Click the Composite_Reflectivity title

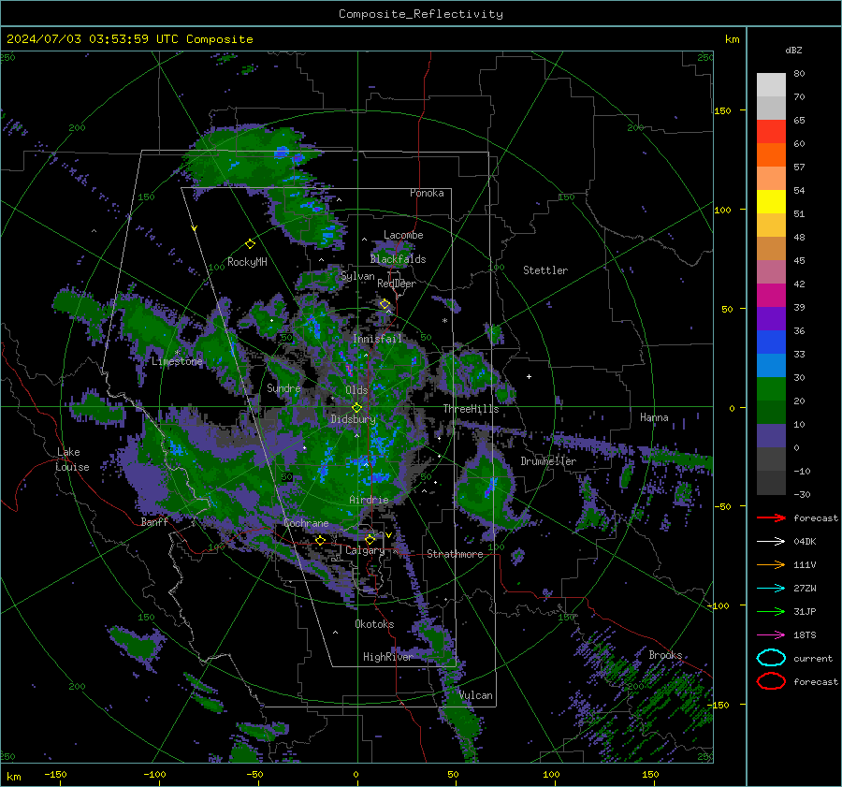tap(421, 14)
